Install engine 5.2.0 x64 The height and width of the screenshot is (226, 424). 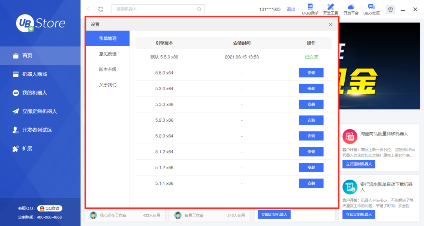(x=311, y=136)
